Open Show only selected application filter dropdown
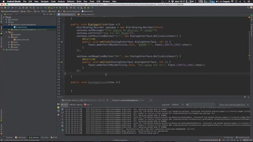This screenshot has width=253, height=142. click(234, 105)
